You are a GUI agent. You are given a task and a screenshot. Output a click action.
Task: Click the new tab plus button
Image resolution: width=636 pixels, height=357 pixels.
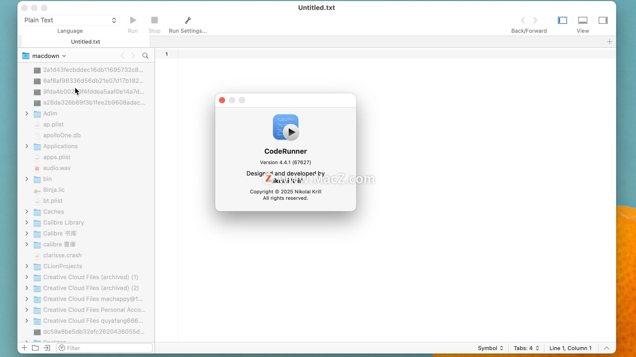click(609, 42)
